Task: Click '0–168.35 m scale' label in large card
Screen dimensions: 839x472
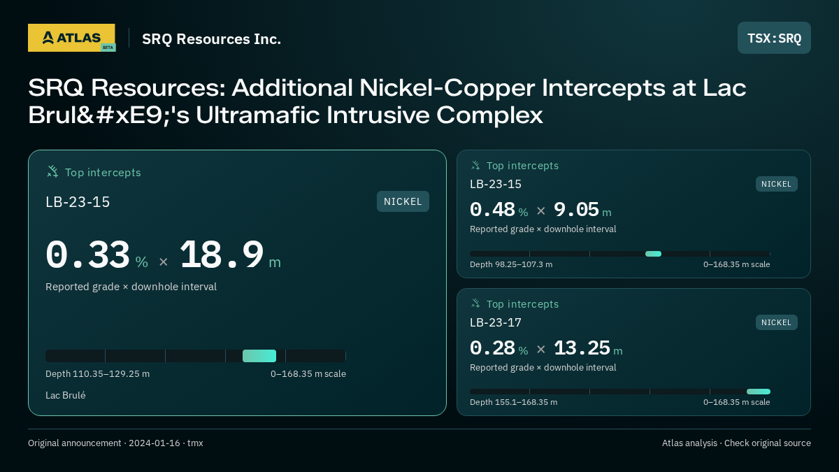Action: click(x=308, y=373)
